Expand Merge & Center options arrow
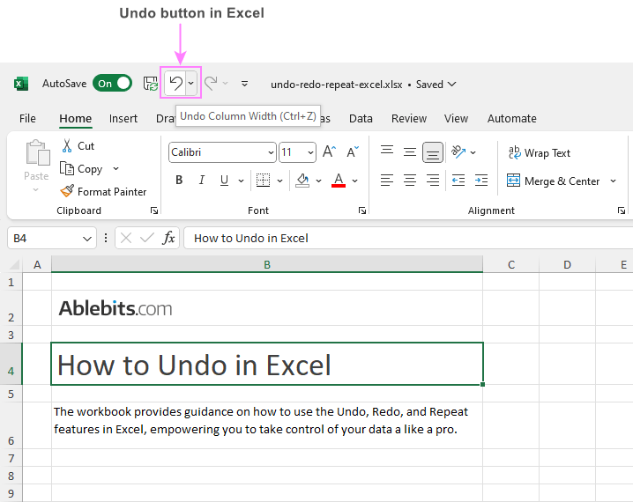Viewport: 633px width, 502px height. 614,181
